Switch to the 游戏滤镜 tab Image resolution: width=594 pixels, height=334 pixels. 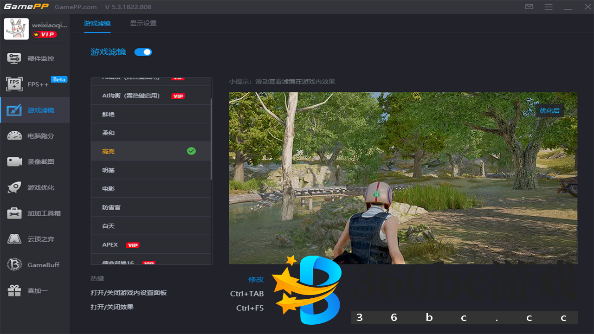(x=97, y=23)
